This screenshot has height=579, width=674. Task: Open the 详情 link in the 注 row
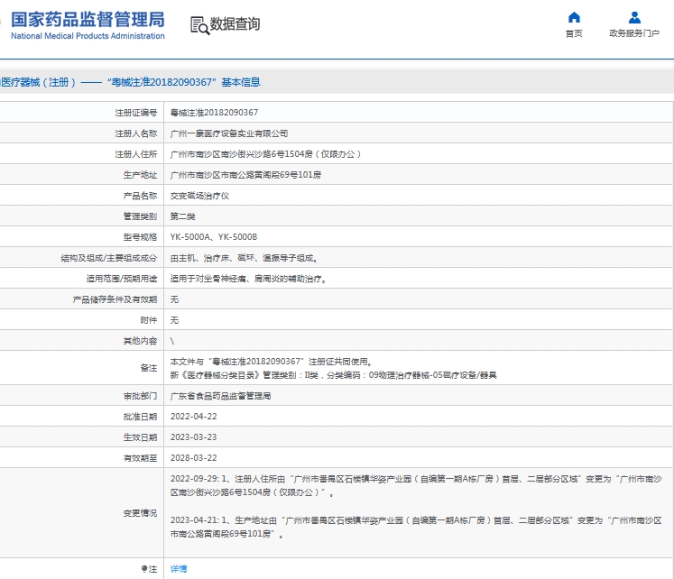click(x=179, y=569)
